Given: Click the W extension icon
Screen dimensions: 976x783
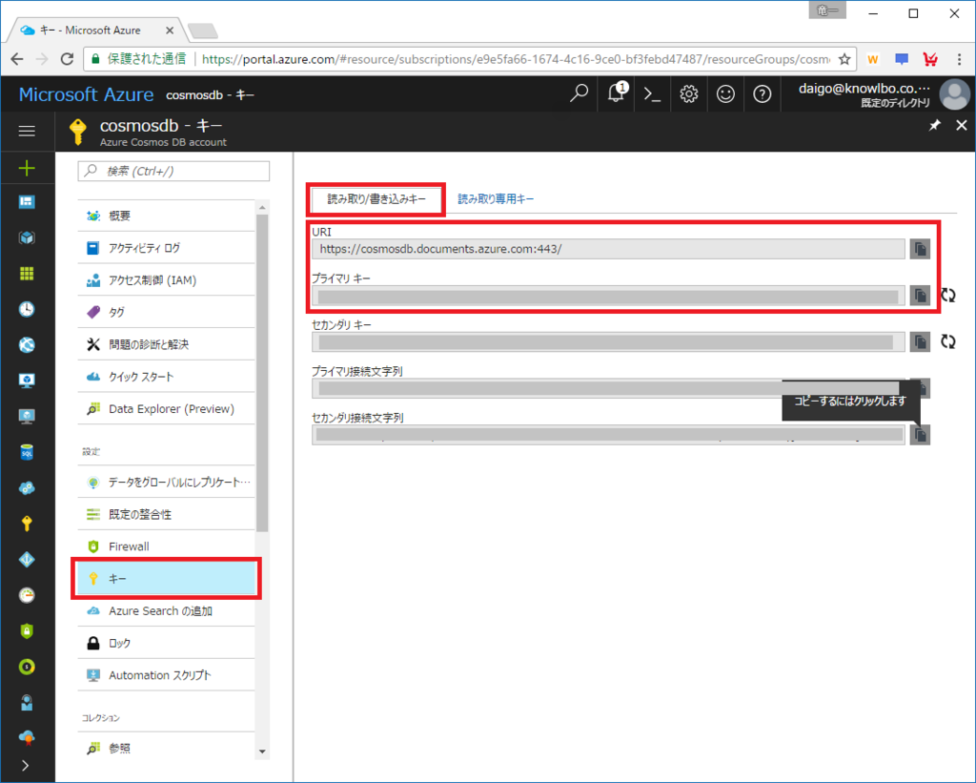Looking at the screenshot, I should [873, 59].
